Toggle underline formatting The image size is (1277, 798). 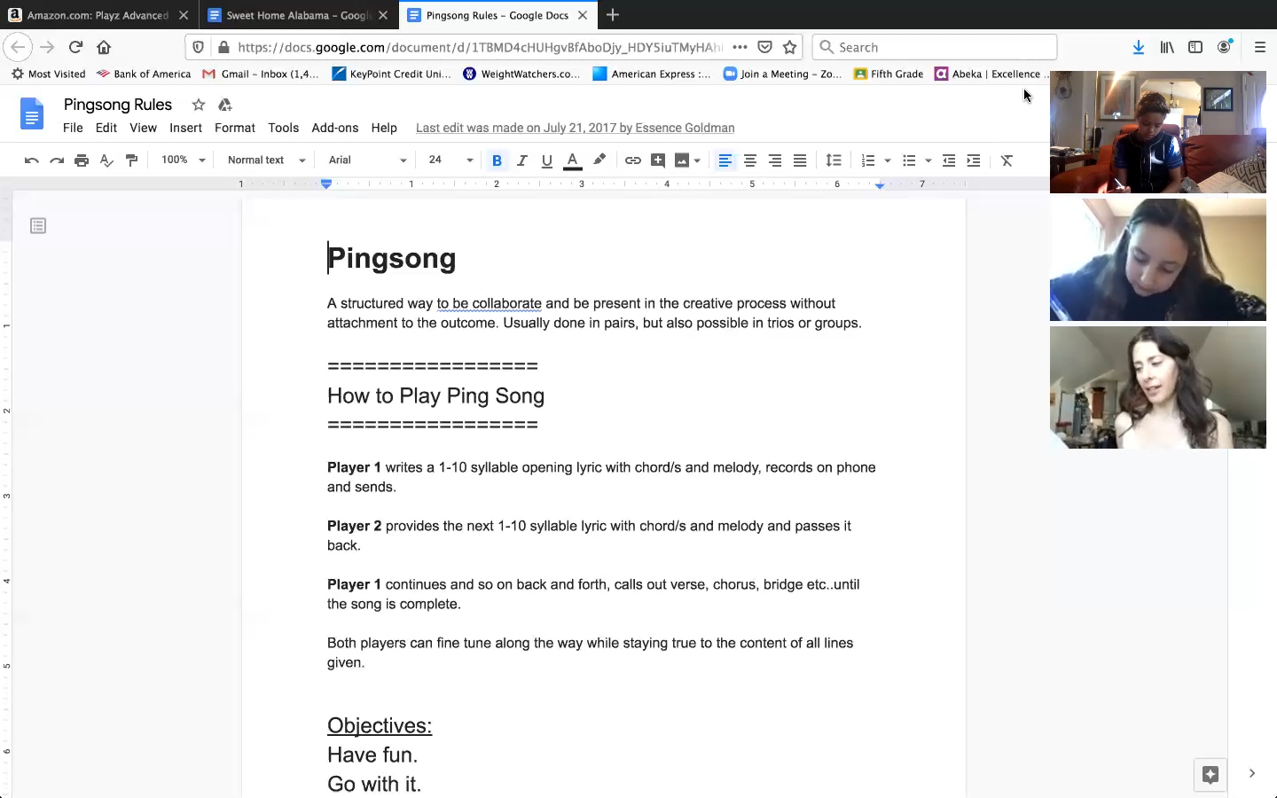click(x=546, y=160)
